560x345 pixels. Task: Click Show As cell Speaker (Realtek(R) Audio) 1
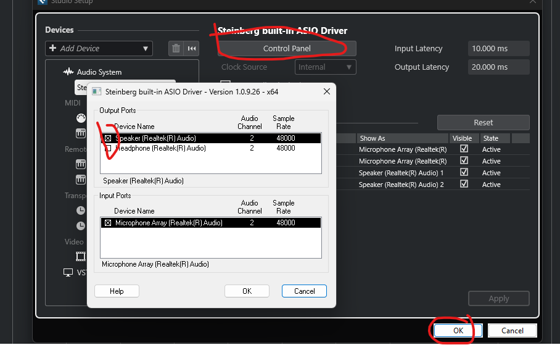[x=401, y=173]
